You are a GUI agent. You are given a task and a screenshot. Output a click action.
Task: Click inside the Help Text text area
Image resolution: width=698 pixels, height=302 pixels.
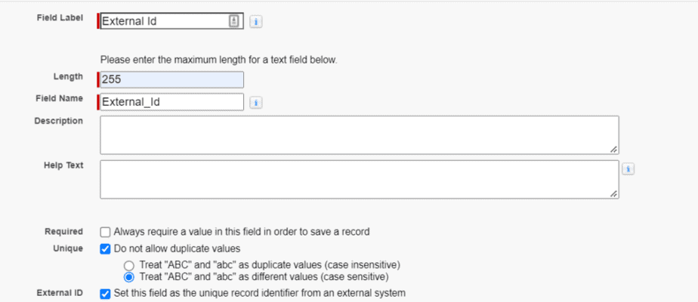(x=359, y=180)
